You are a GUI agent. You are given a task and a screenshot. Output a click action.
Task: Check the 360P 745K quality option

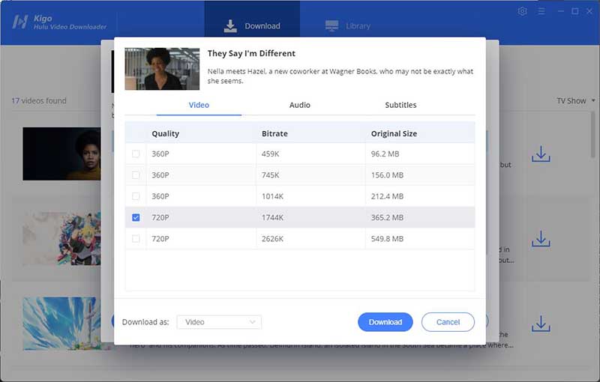pyautogui.click(x=136, y=175)
